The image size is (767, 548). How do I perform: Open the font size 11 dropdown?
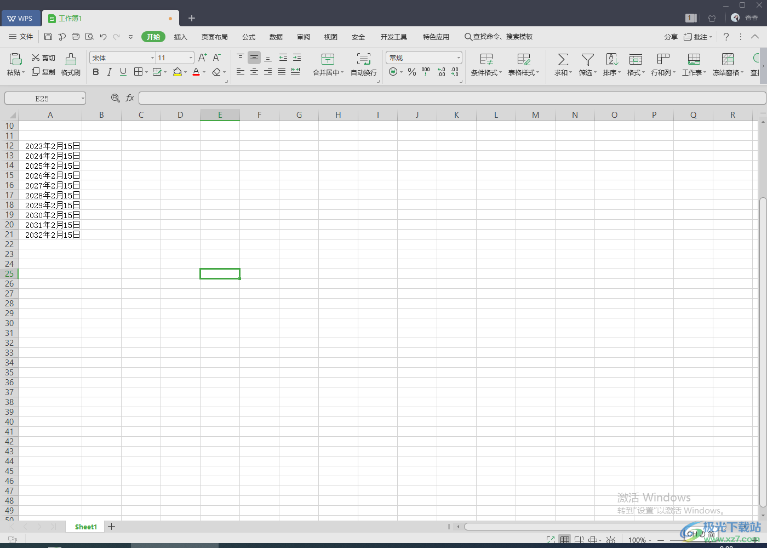191,58
